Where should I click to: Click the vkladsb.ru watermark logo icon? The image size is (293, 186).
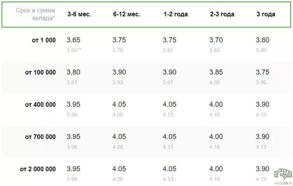[283, 174]
